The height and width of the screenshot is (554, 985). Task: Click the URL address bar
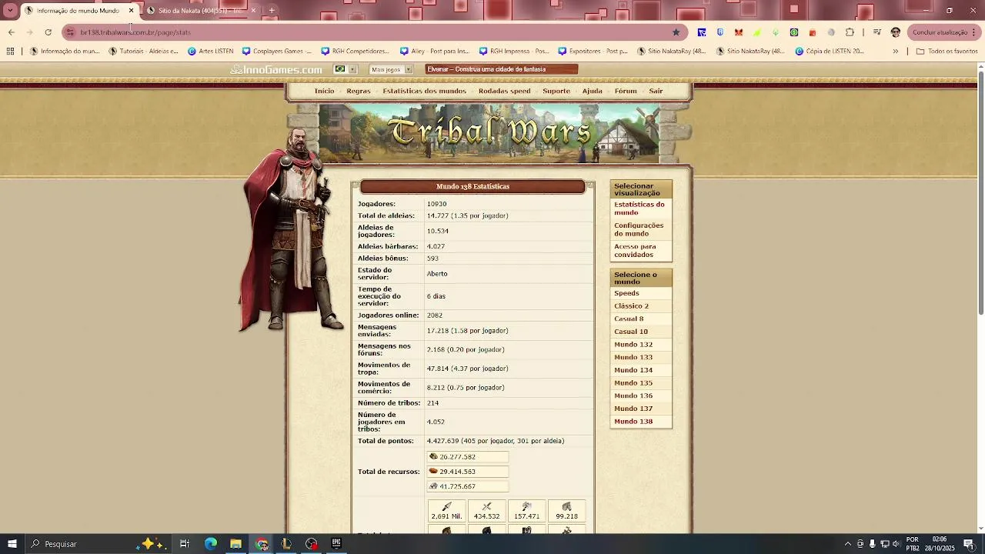pyautogui.click(x=369, y=32)
